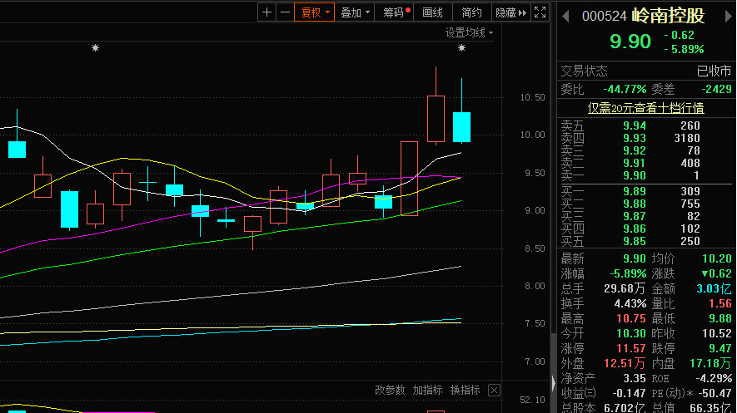Click the minus zoom-out chart icon
The width and height of the screenshot is (737, 413).
click(285, 12)
